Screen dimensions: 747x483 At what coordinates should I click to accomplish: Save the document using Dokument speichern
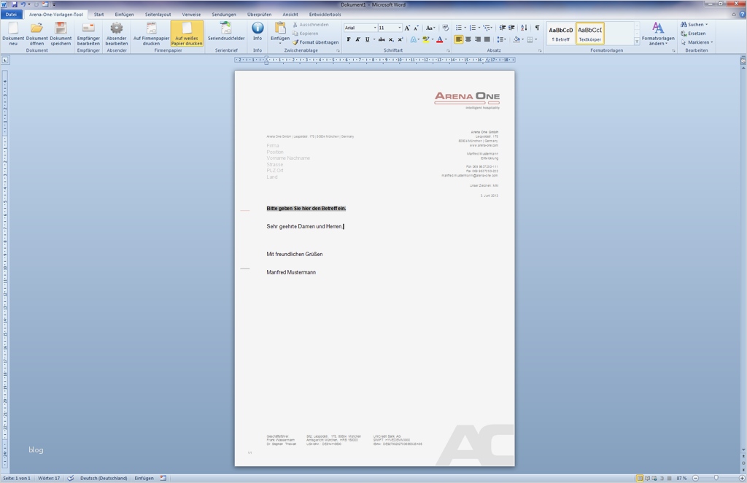click(60, 33)
